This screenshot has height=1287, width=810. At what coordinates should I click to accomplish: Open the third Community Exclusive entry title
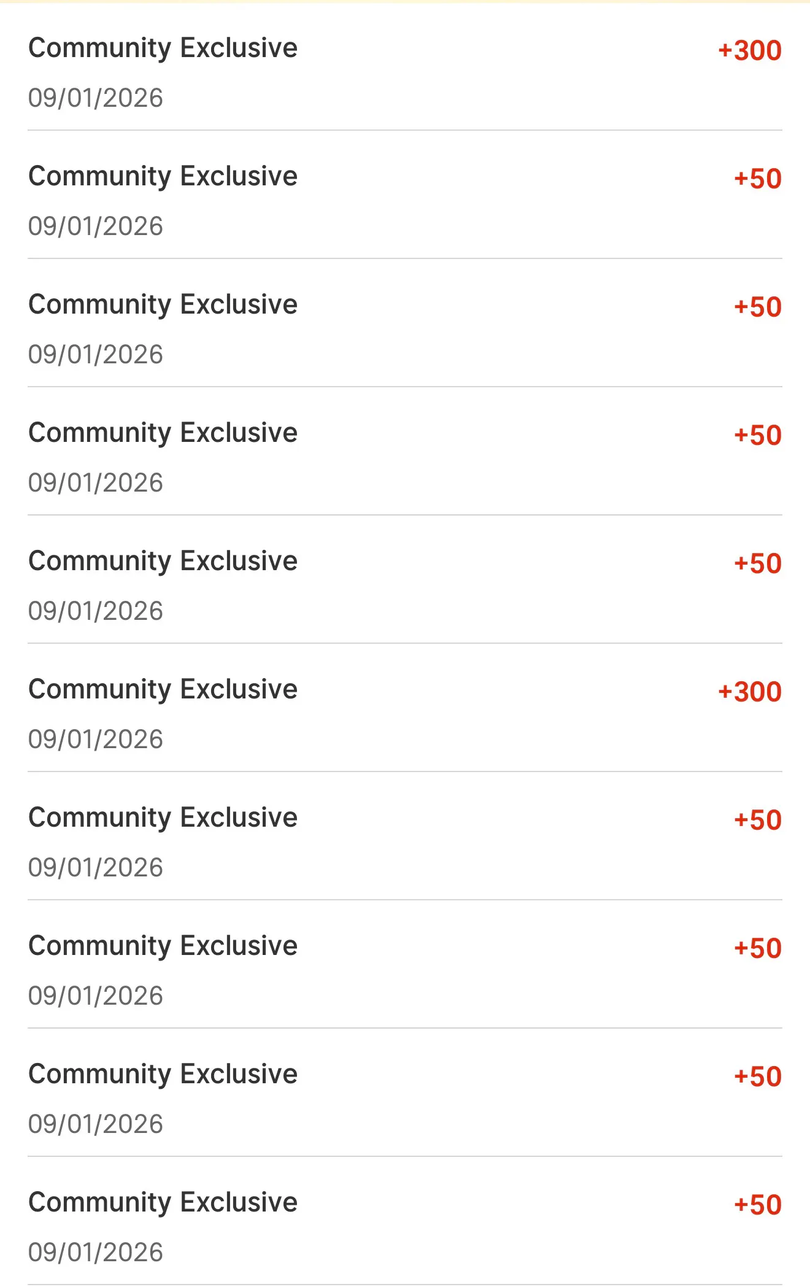163,305
